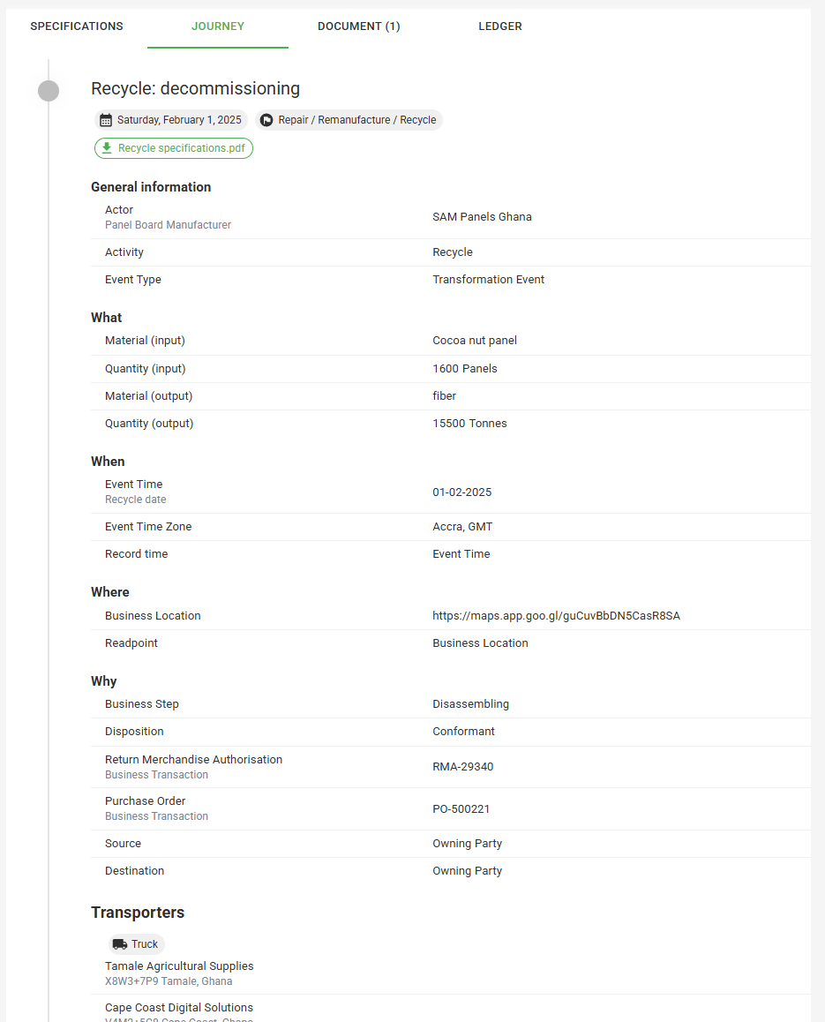Switch to Document (1) tab
825x1022 pixels.
358,26
